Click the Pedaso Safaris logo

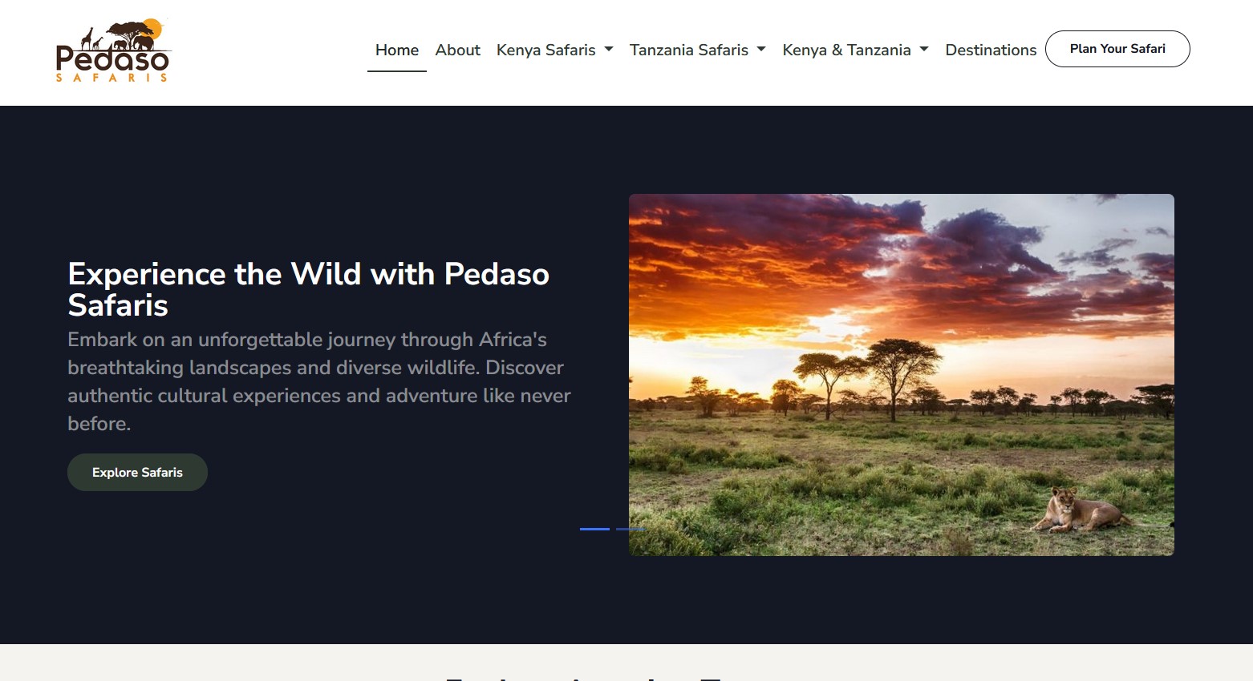(x=112, y=48)
